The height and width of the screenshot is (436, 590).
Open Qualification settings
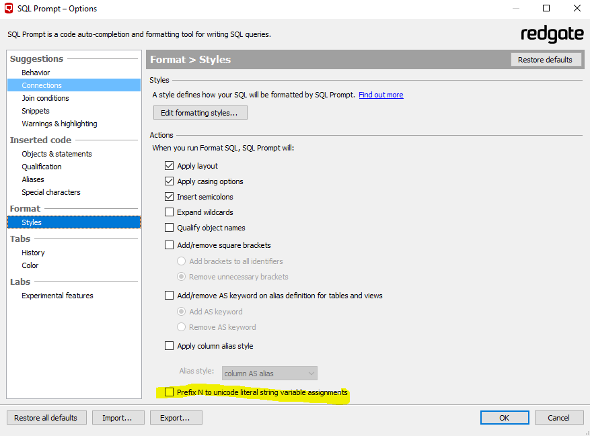(42, 167)
